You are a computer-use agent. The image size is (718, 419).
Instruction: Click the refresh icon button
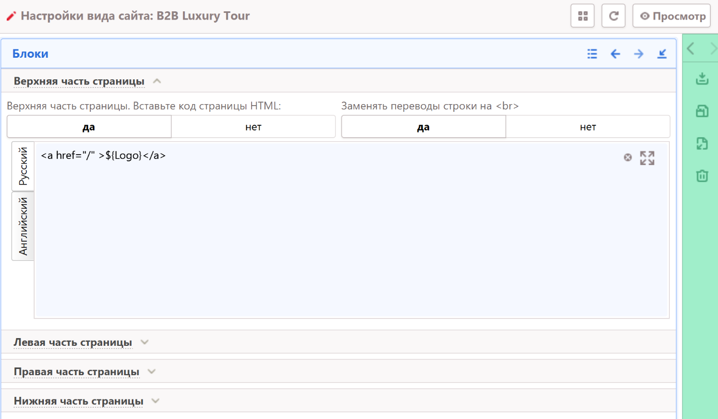[x=614, y=16]
